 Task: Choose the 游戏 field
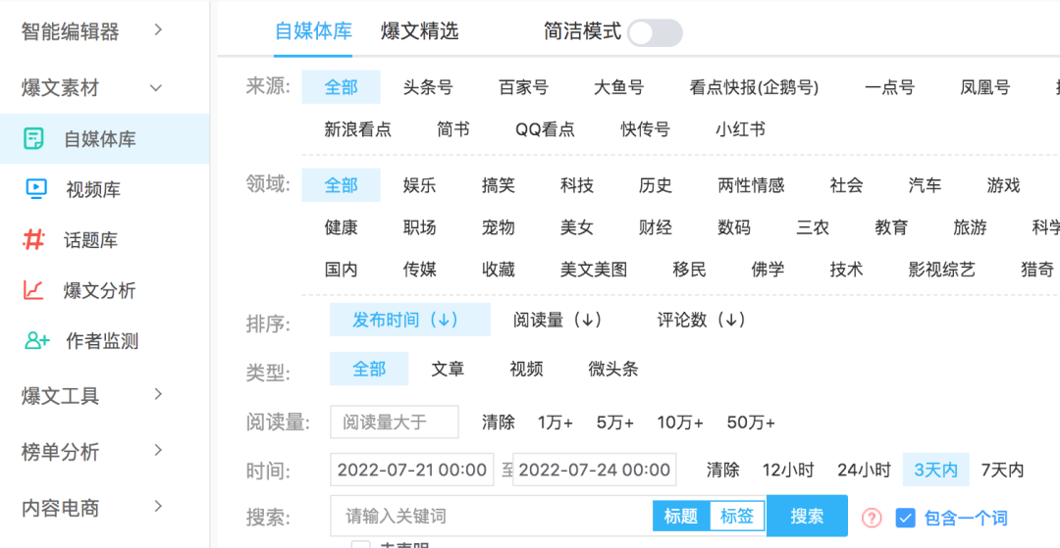click(x=1003, y=185)
